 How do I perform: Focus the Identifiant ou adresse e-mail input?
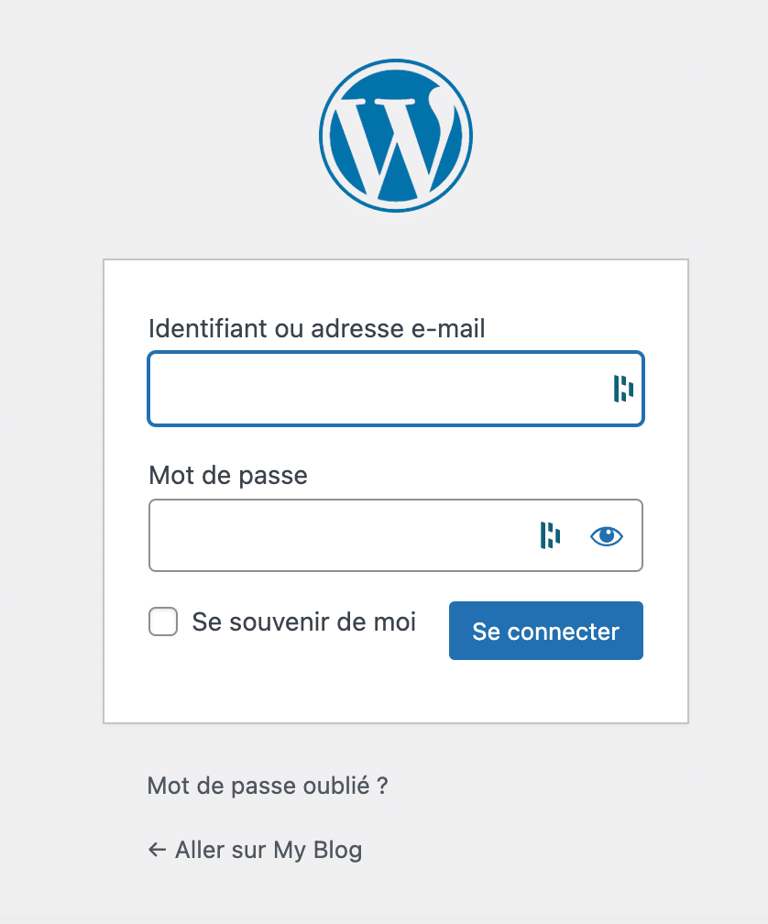[x=396, y=389]
